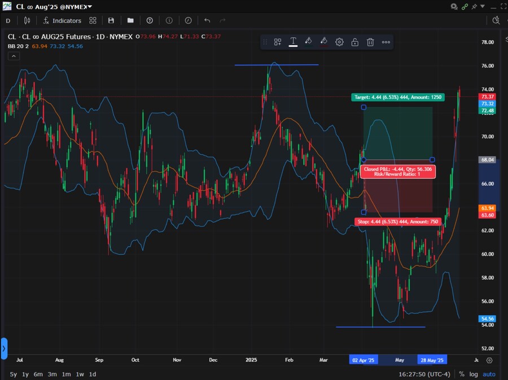Open indicator templates grid icon
The height and width of the screenshot is (380, 508).
click(93, 21)
